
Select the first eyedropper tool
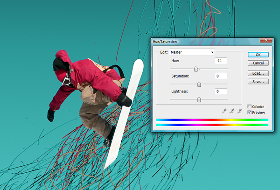224,111
